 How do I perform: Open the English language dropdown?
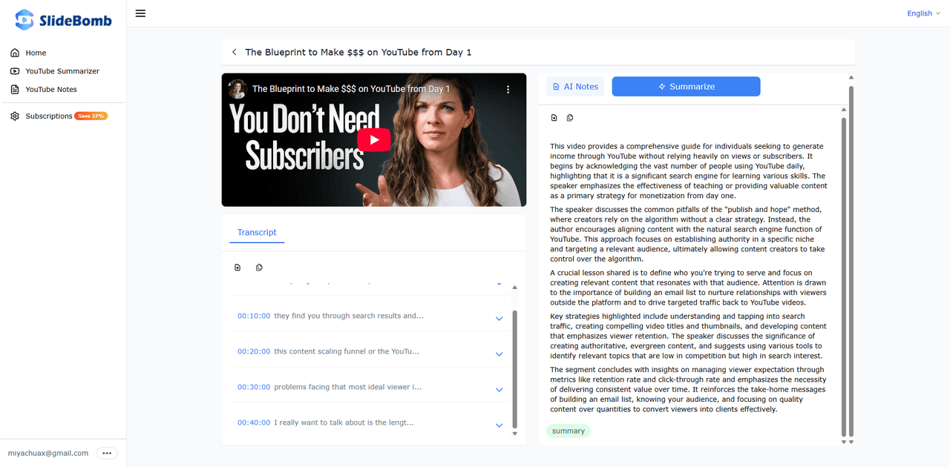[923, 13]
